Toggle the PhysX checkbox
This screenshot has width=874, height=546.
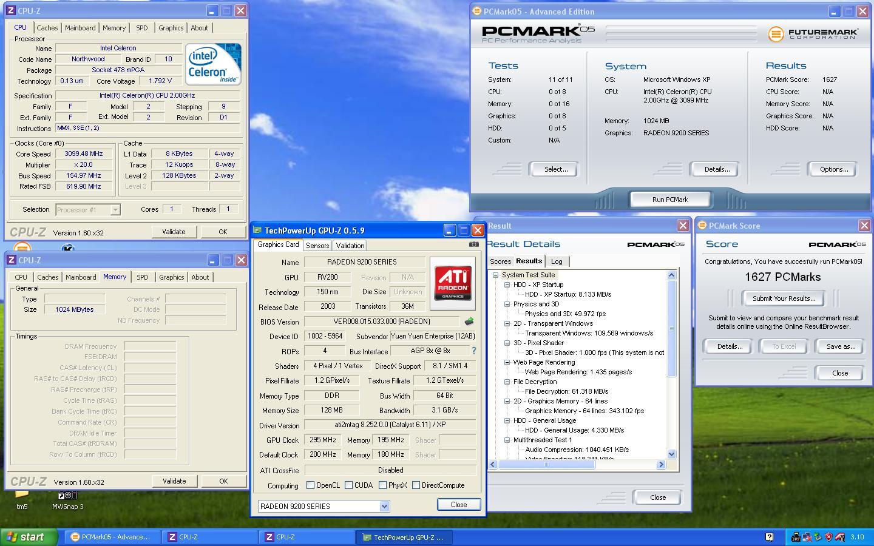[x=382, y=485]
